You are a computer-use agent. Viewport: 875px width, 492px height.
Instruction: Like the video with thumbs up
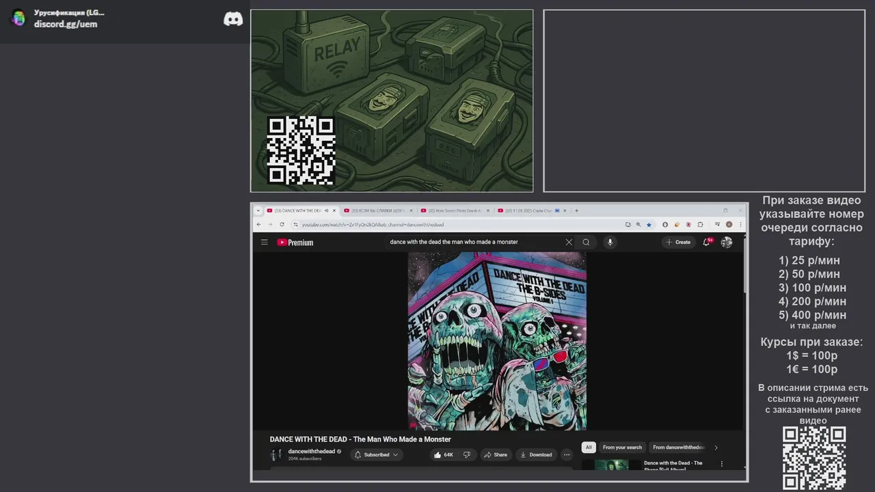coord(443,454)
